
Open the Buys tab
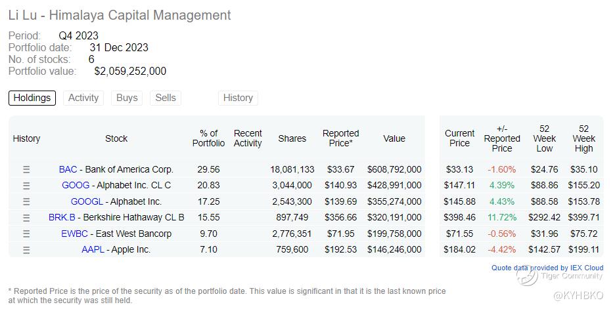pyautogui.click(x=127, y=98)
